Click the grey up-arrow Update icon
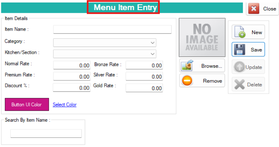The height and width of the screenshot is (147, 279). point(239,67)
